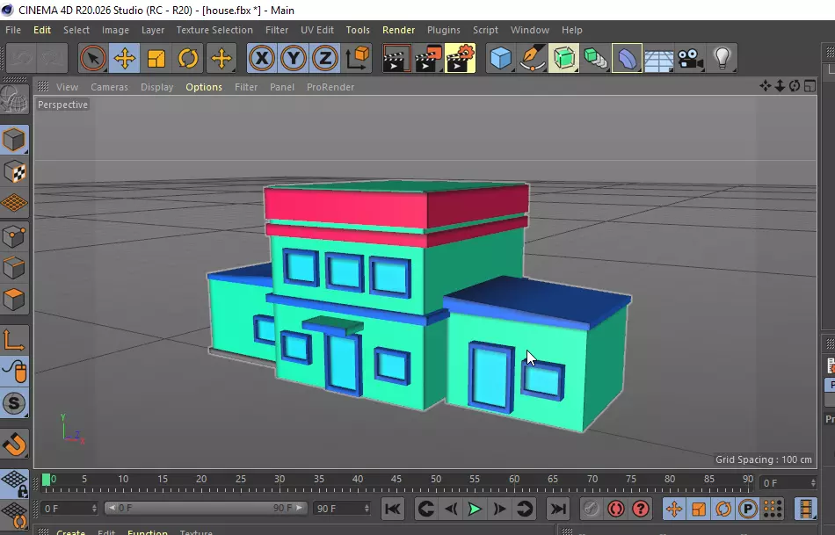This screenshot has width=835, height=535.
Task: Toggle Z axis lock
Action: click(325, 58)
